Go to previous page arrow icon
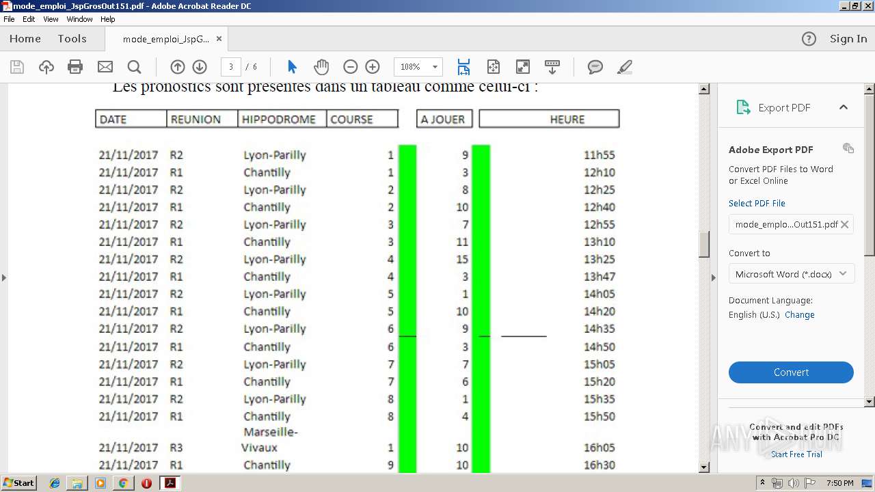Screen dimensions: 875x492 coord(178,67)
